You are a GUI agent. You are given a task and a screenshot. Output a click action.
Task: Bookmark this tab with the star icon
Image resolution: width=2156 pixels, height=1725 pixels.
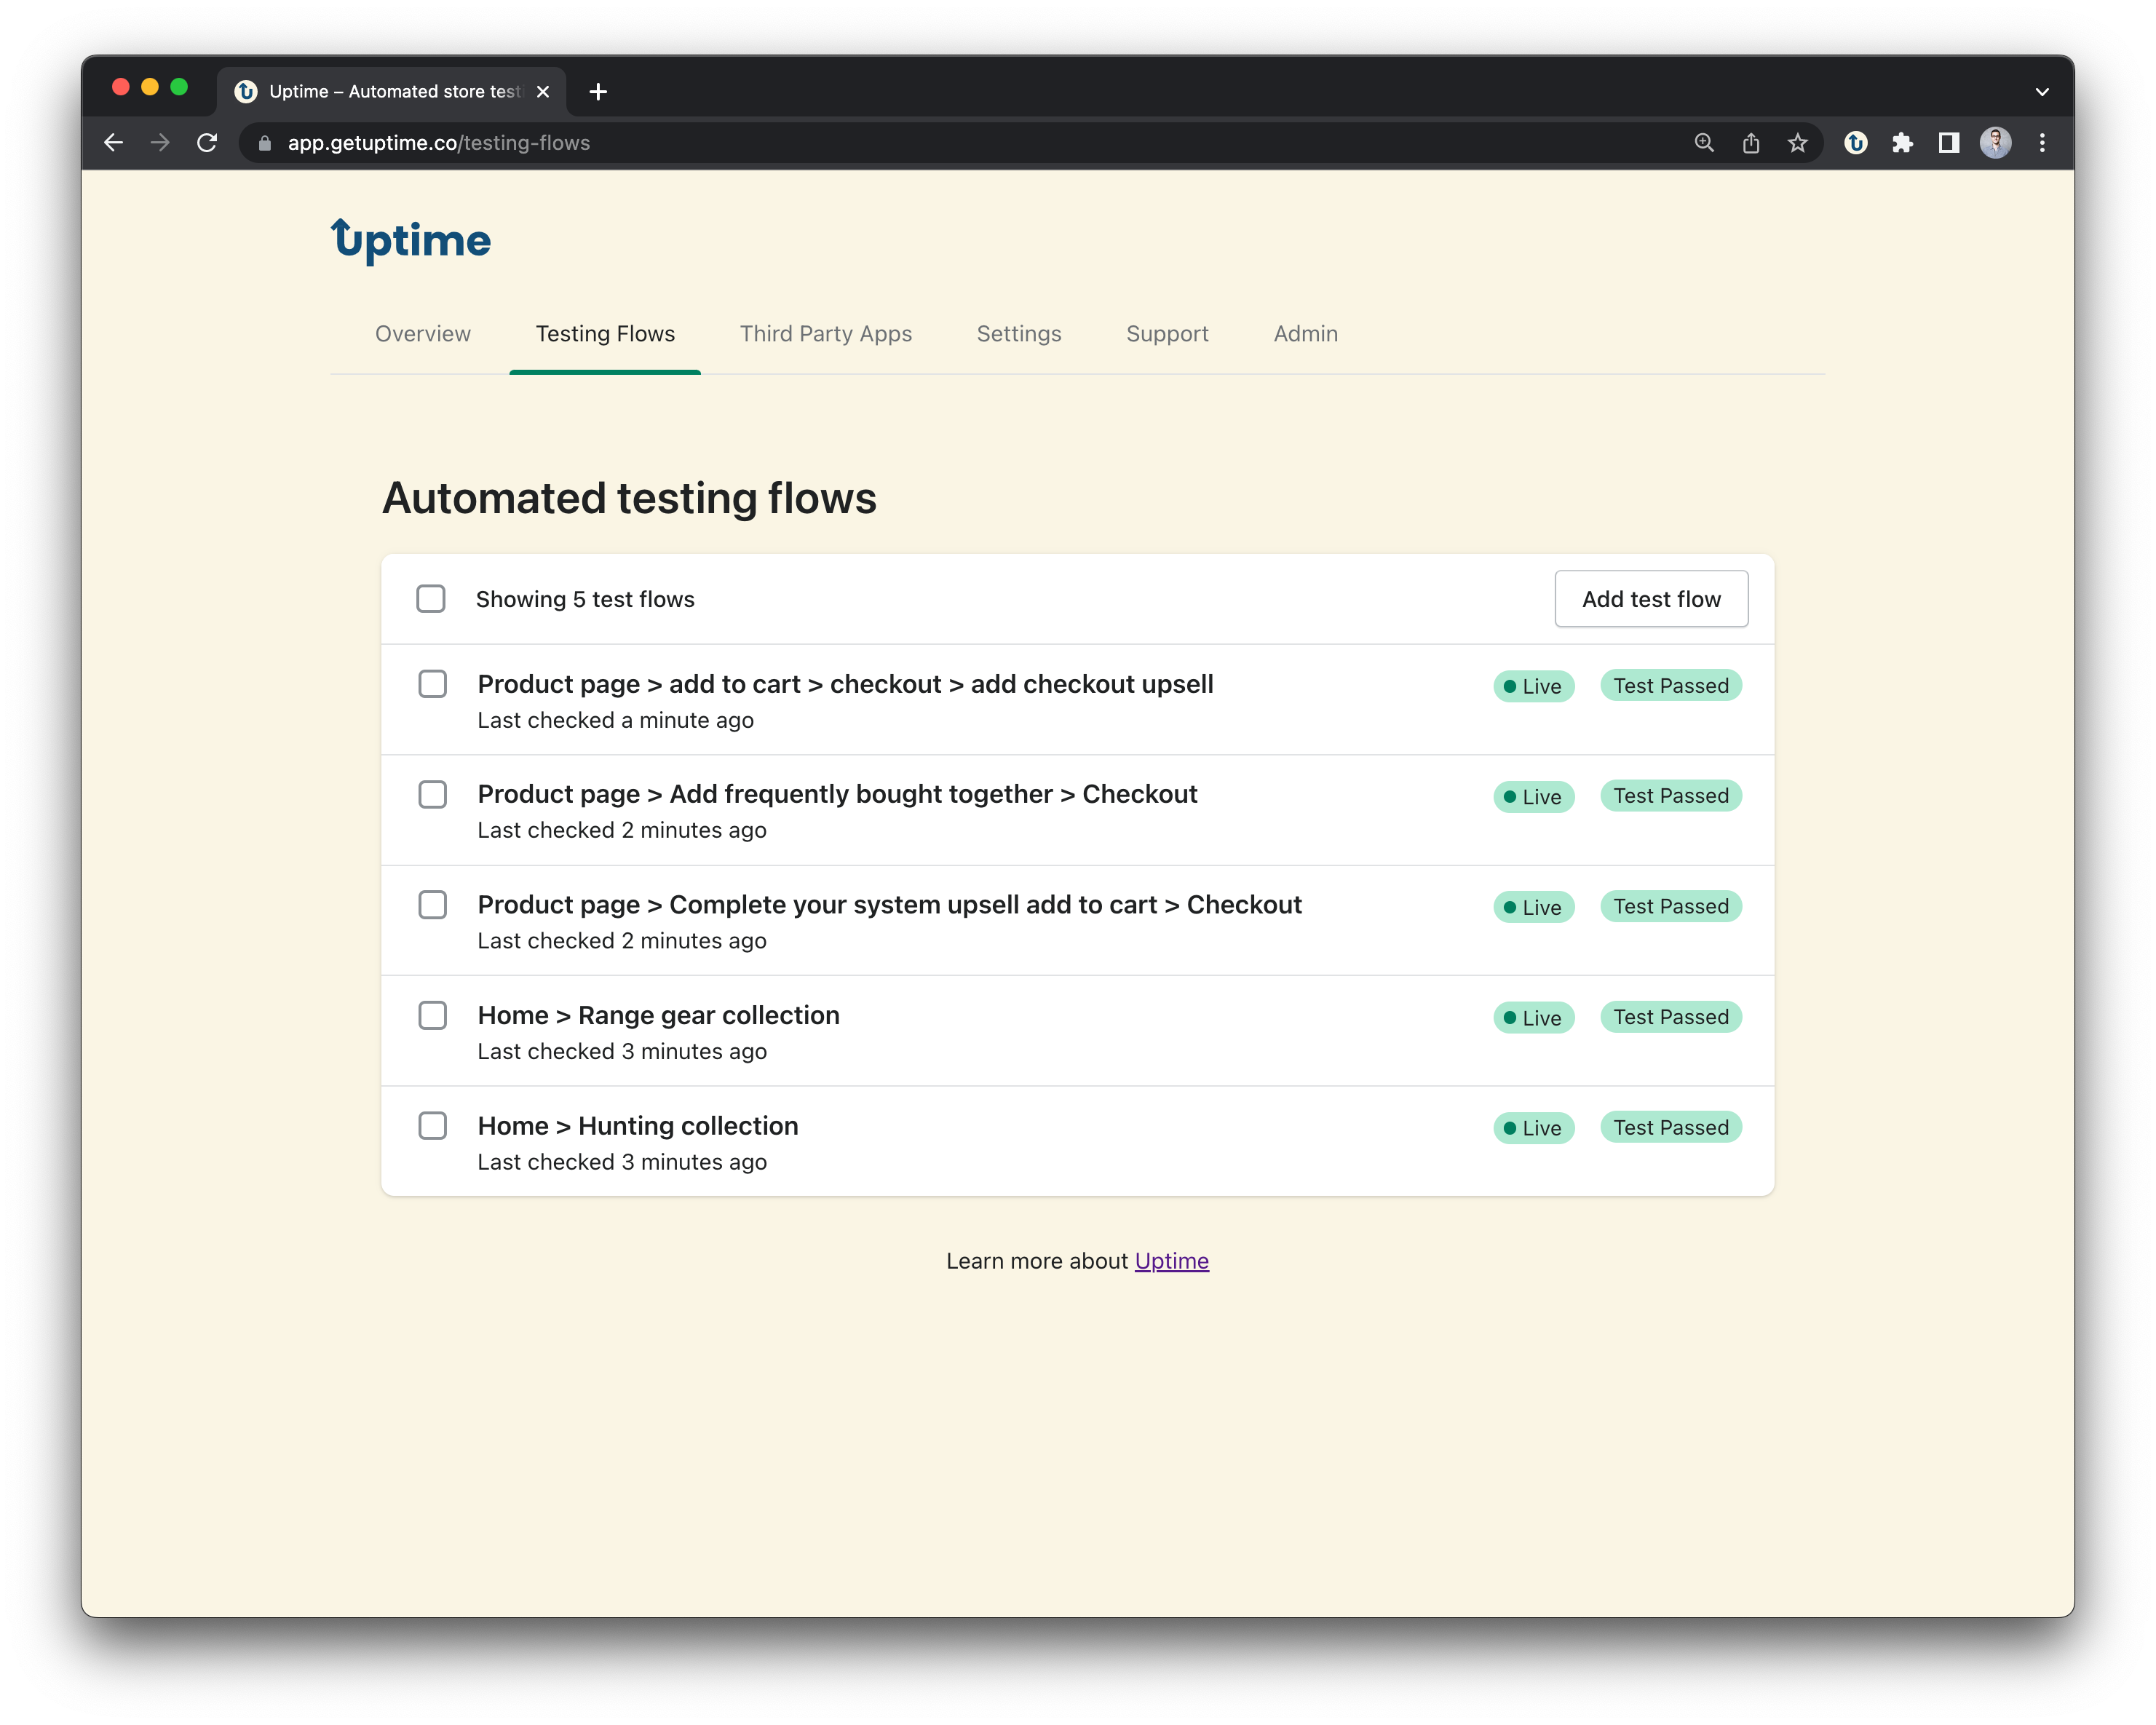click(1798, 143)
